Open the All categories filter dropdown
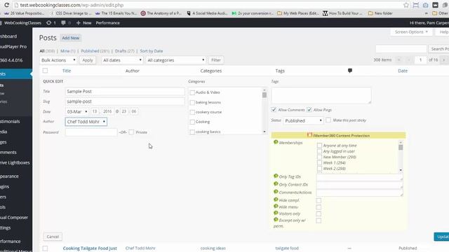Image resolution: width=449 pixels, height=252 pixels. [175, 60]
